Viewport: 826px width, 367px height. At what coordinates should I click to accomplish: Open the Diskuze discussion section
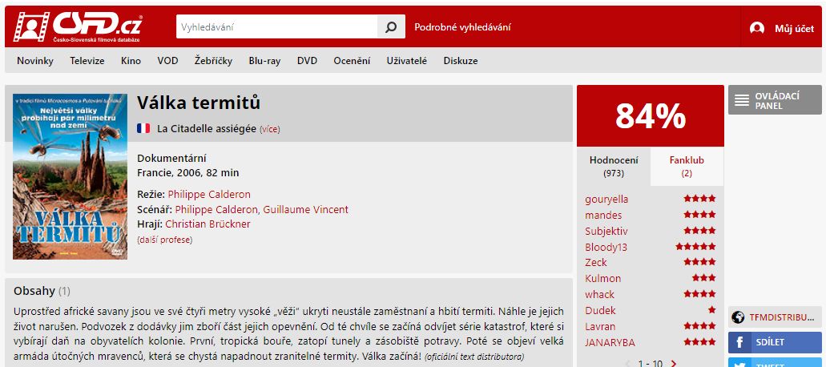(461, 61)
